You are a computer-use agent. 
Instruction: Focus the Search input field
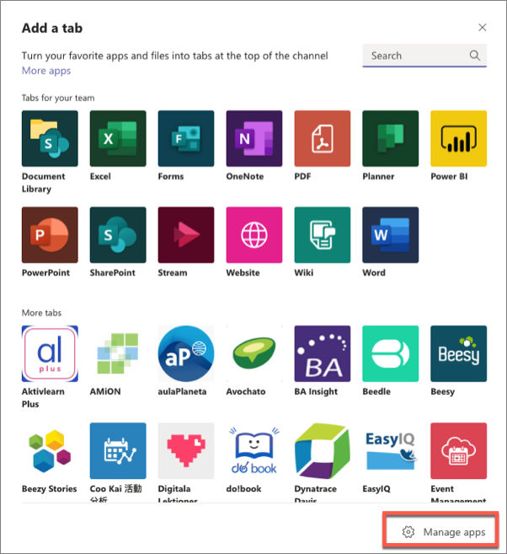[x=424, y=56]
